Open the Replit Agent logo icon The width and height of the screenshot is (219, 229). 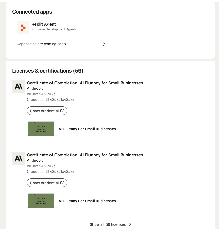(23, 28)
